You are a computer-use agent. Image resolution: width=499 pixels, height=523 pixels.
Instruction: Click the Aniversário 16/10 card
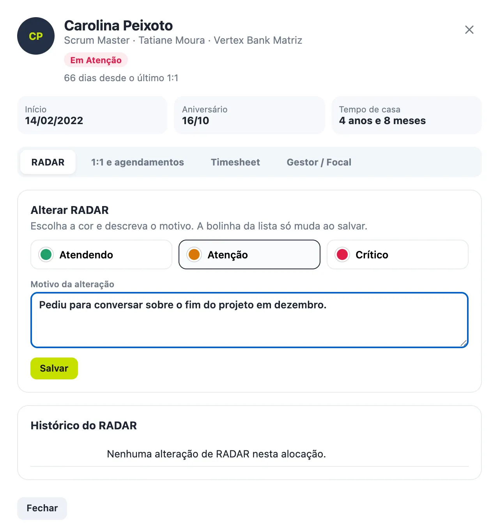click(x=249, y=115)
